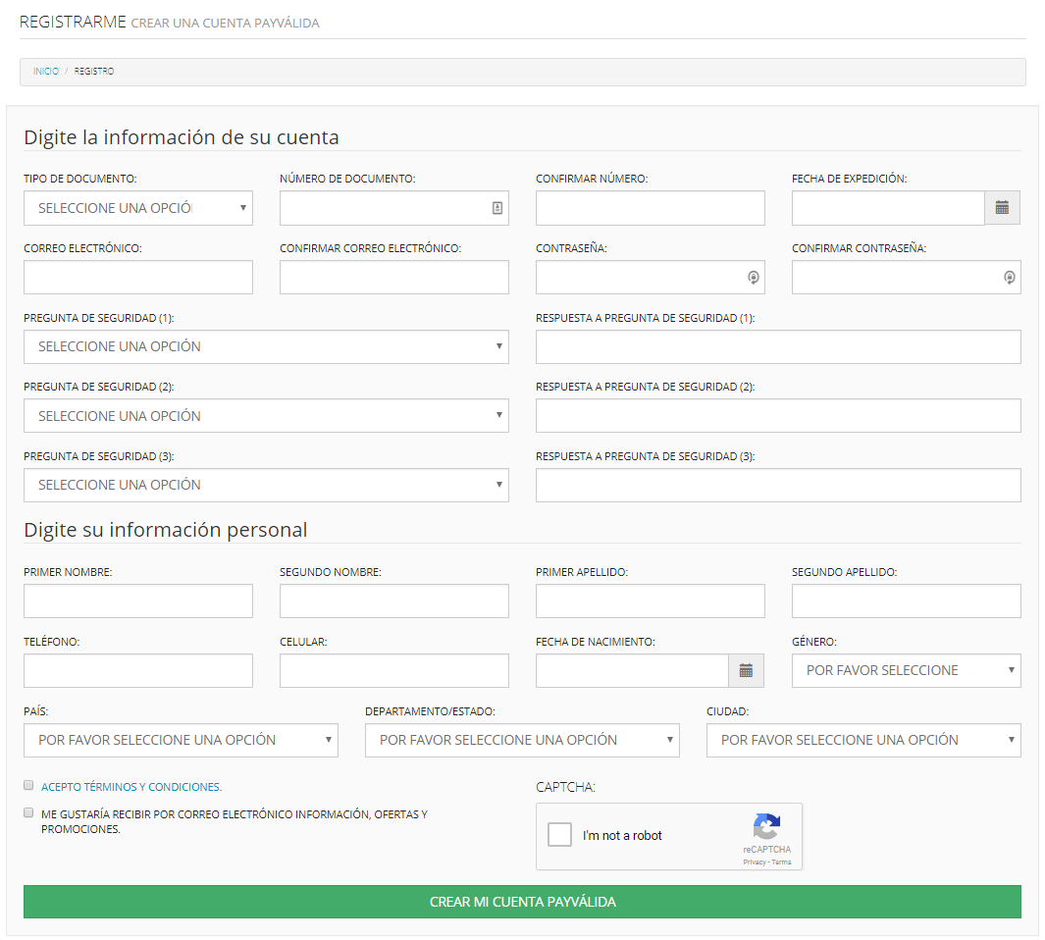Click Crear Mi Cuenta Payválida button

pyautogui.click(x=522, y=902)
